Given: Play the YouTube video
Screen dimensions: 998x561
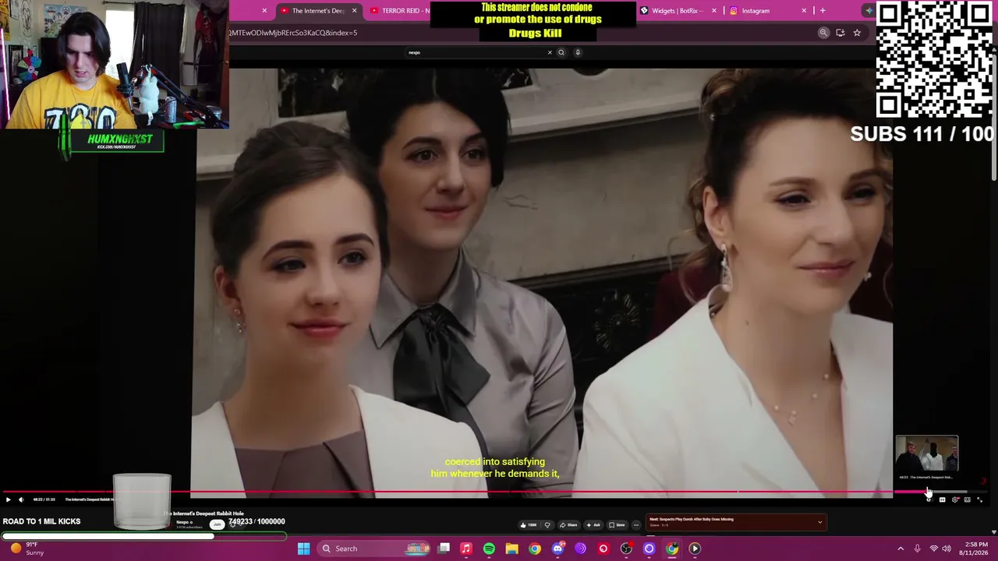Looking at the screenshot, I should pyautogui.click(x=8, y=499).
